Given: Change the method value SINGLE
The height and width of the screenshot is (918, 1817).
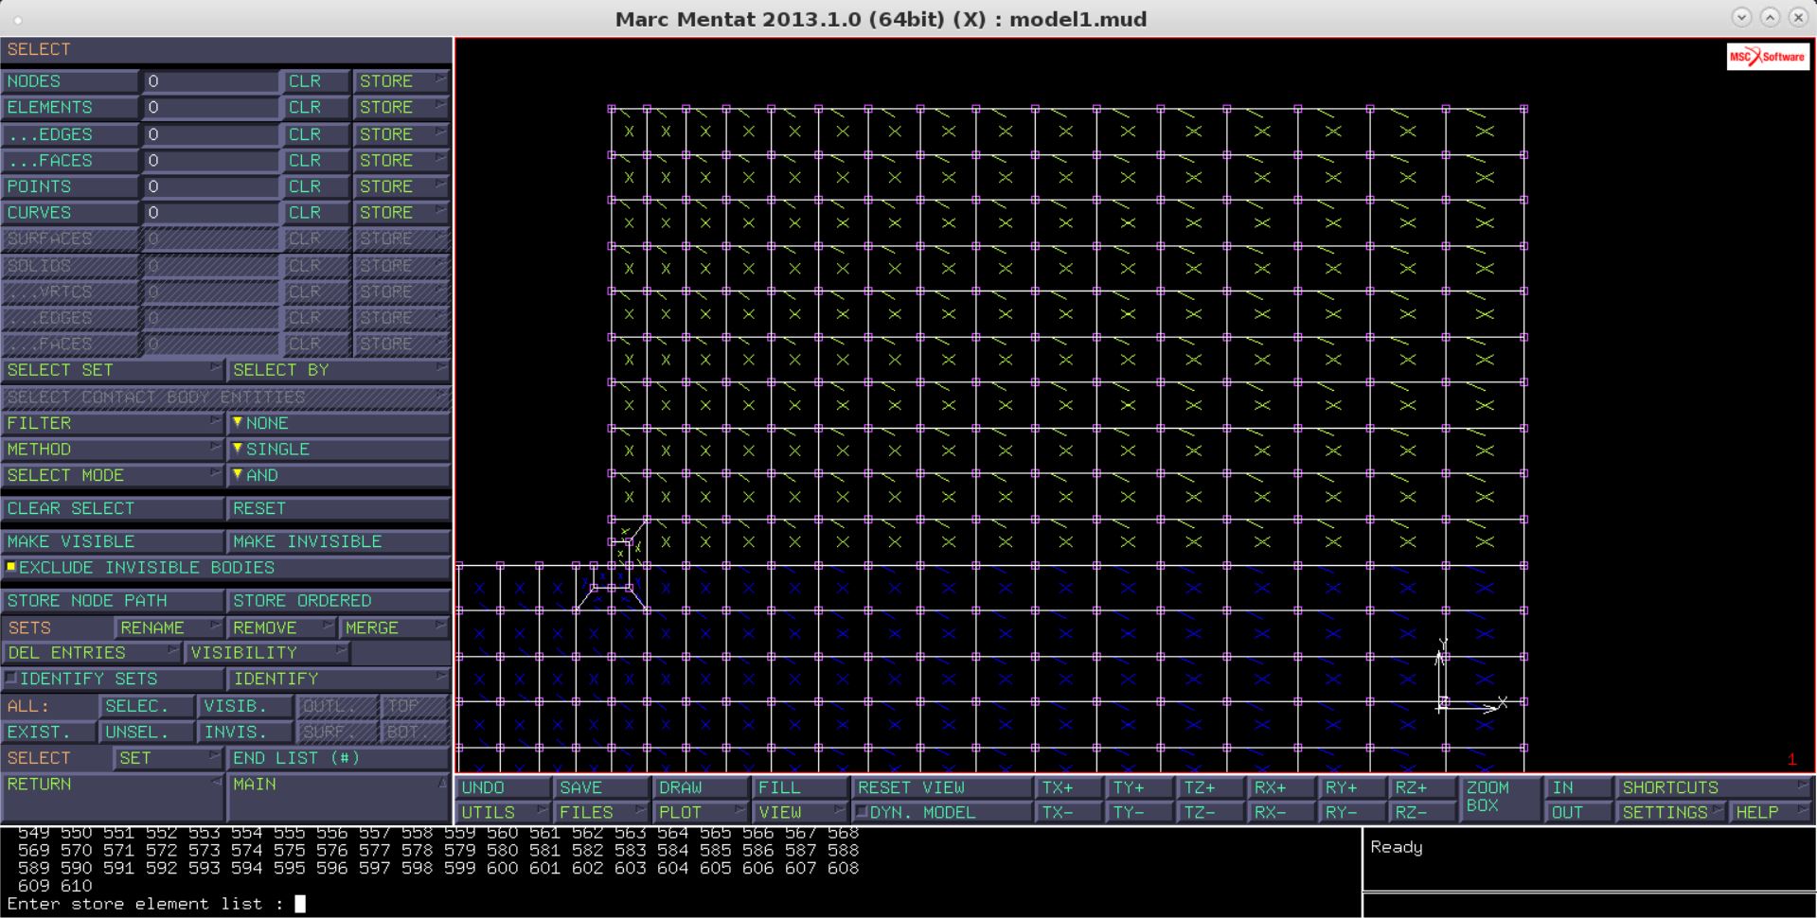Looking at the screenshot, I should pos(338,450).
